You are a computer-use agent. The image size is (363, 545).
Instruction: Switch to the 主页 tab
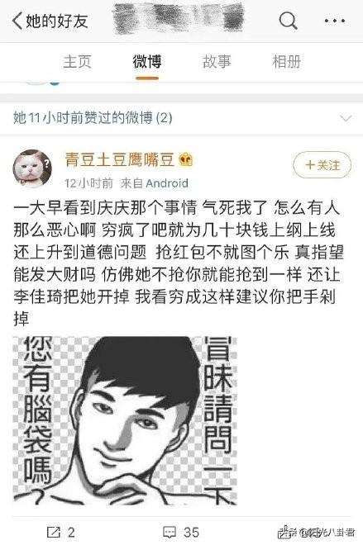coord(77,62)
